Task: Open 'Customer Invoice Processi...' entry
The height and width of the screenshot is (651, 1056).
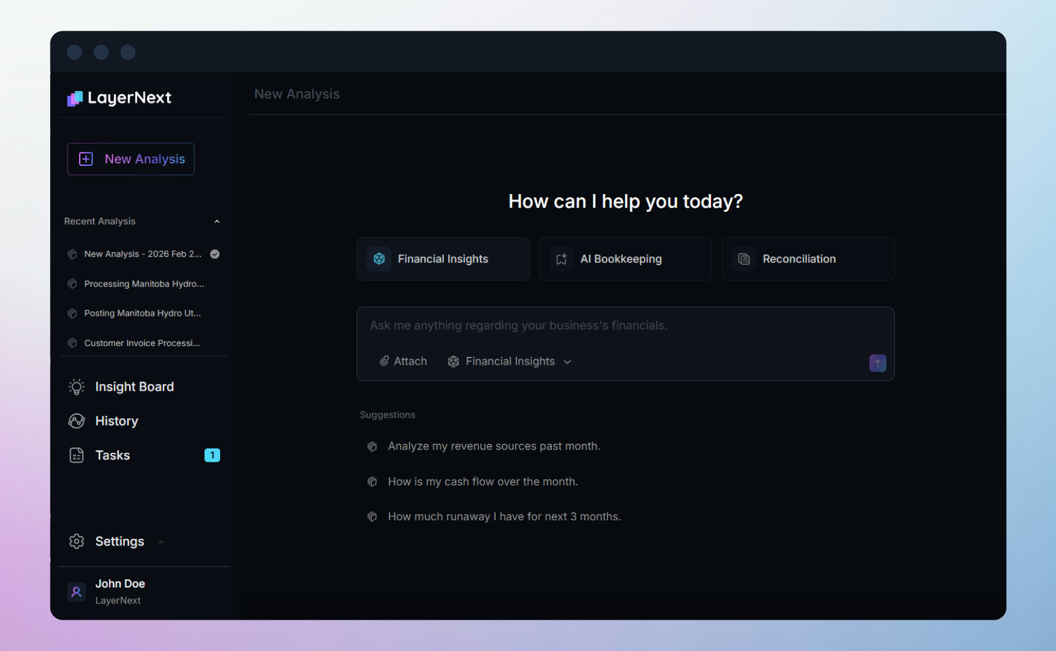Action: (x=144, y=343)
